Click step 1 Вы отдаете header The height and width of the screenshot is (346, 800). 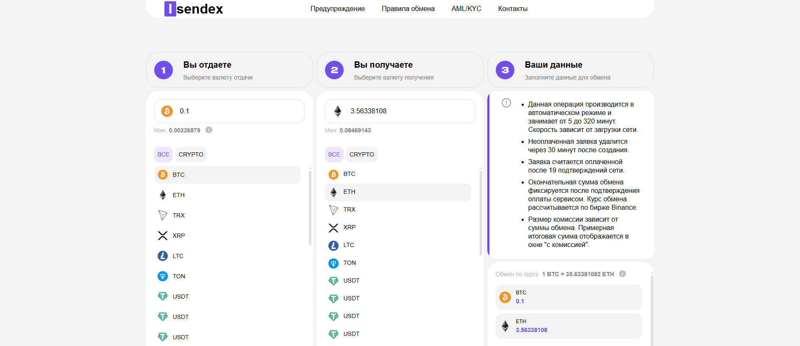(x=229, y=70)
